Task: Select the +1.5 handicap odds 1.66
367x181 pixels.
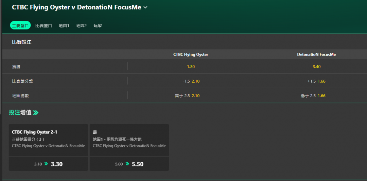Action: [x=316, y=81]
